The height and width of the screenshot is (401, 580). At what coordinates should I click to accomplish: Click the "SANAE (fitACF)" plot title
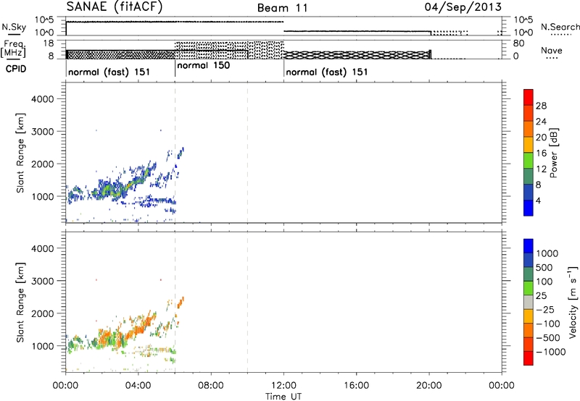115,7
